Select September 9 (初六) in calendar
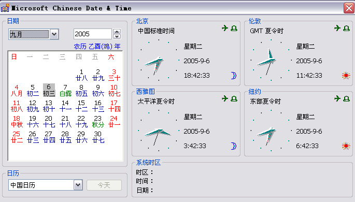 click(98, 91)
